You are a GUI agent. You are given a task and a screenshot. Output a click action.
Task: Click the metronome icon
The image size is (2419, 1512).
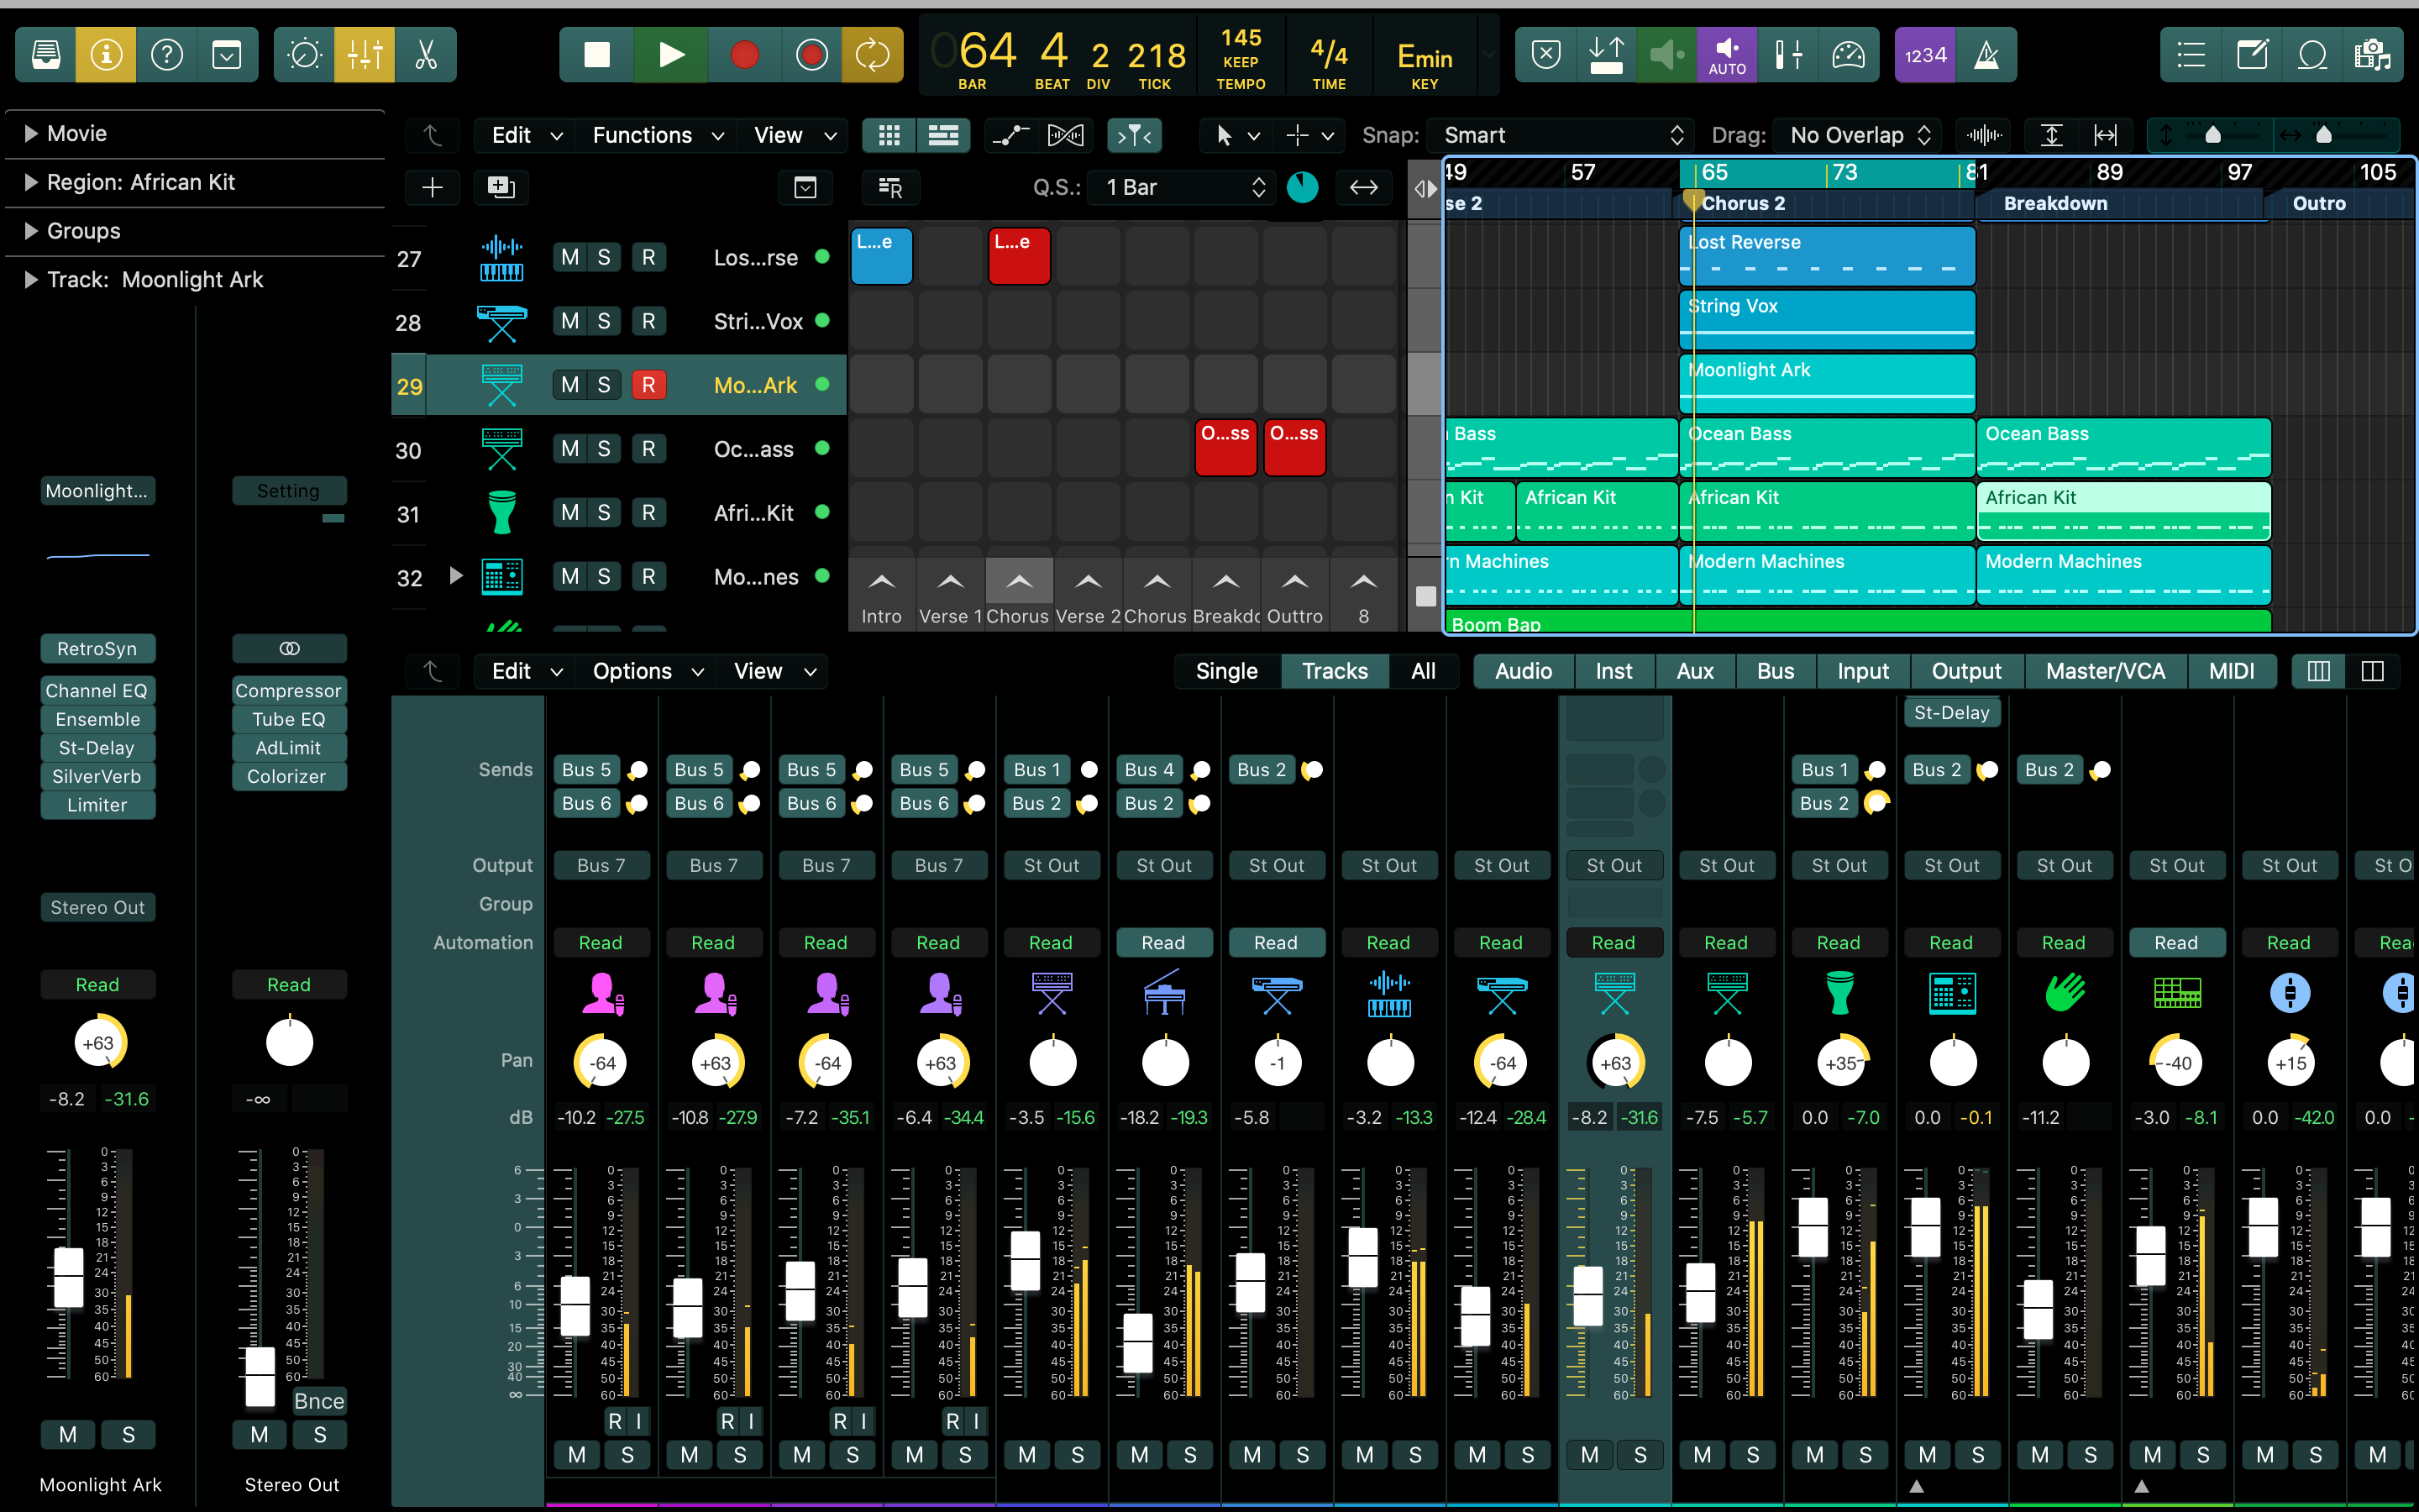click(1986, 55)
